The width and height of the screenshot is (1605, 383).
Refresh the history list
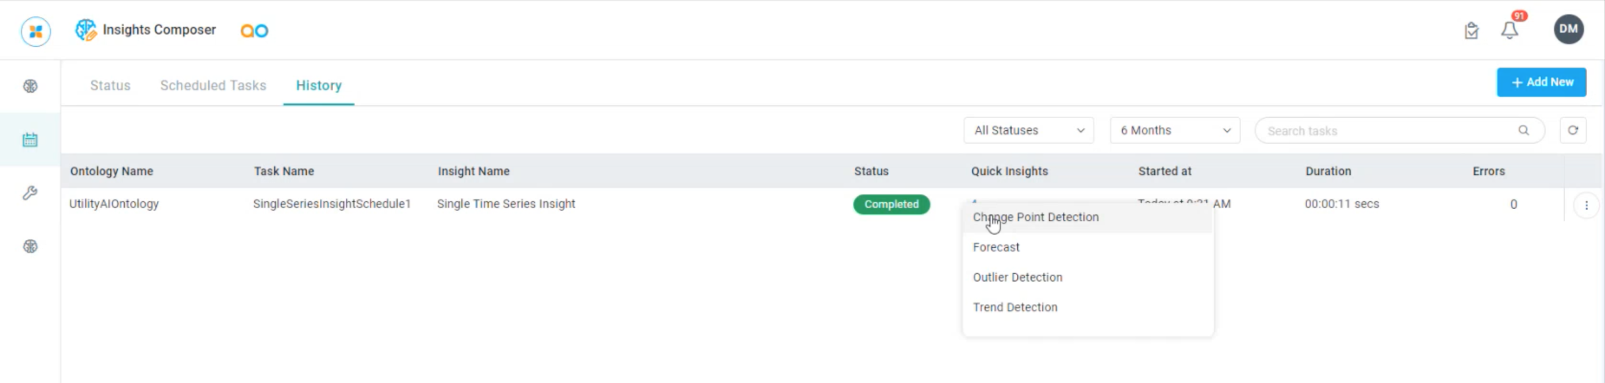click(x=1573, y=130)
